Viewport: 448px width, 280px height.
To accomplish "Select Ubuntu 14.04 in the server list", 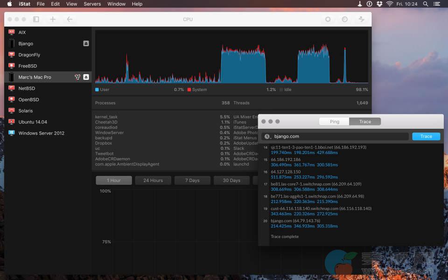I will [33, 122].
